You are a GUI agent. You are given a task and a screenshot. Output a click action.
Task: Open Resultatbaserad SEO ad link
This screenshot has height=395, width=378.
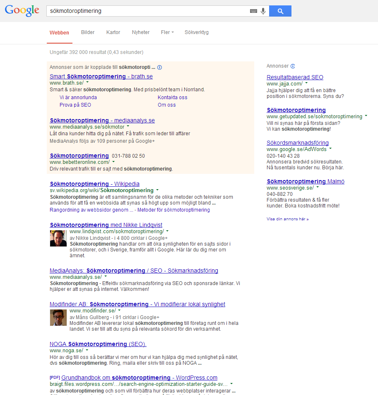(295, 77)
